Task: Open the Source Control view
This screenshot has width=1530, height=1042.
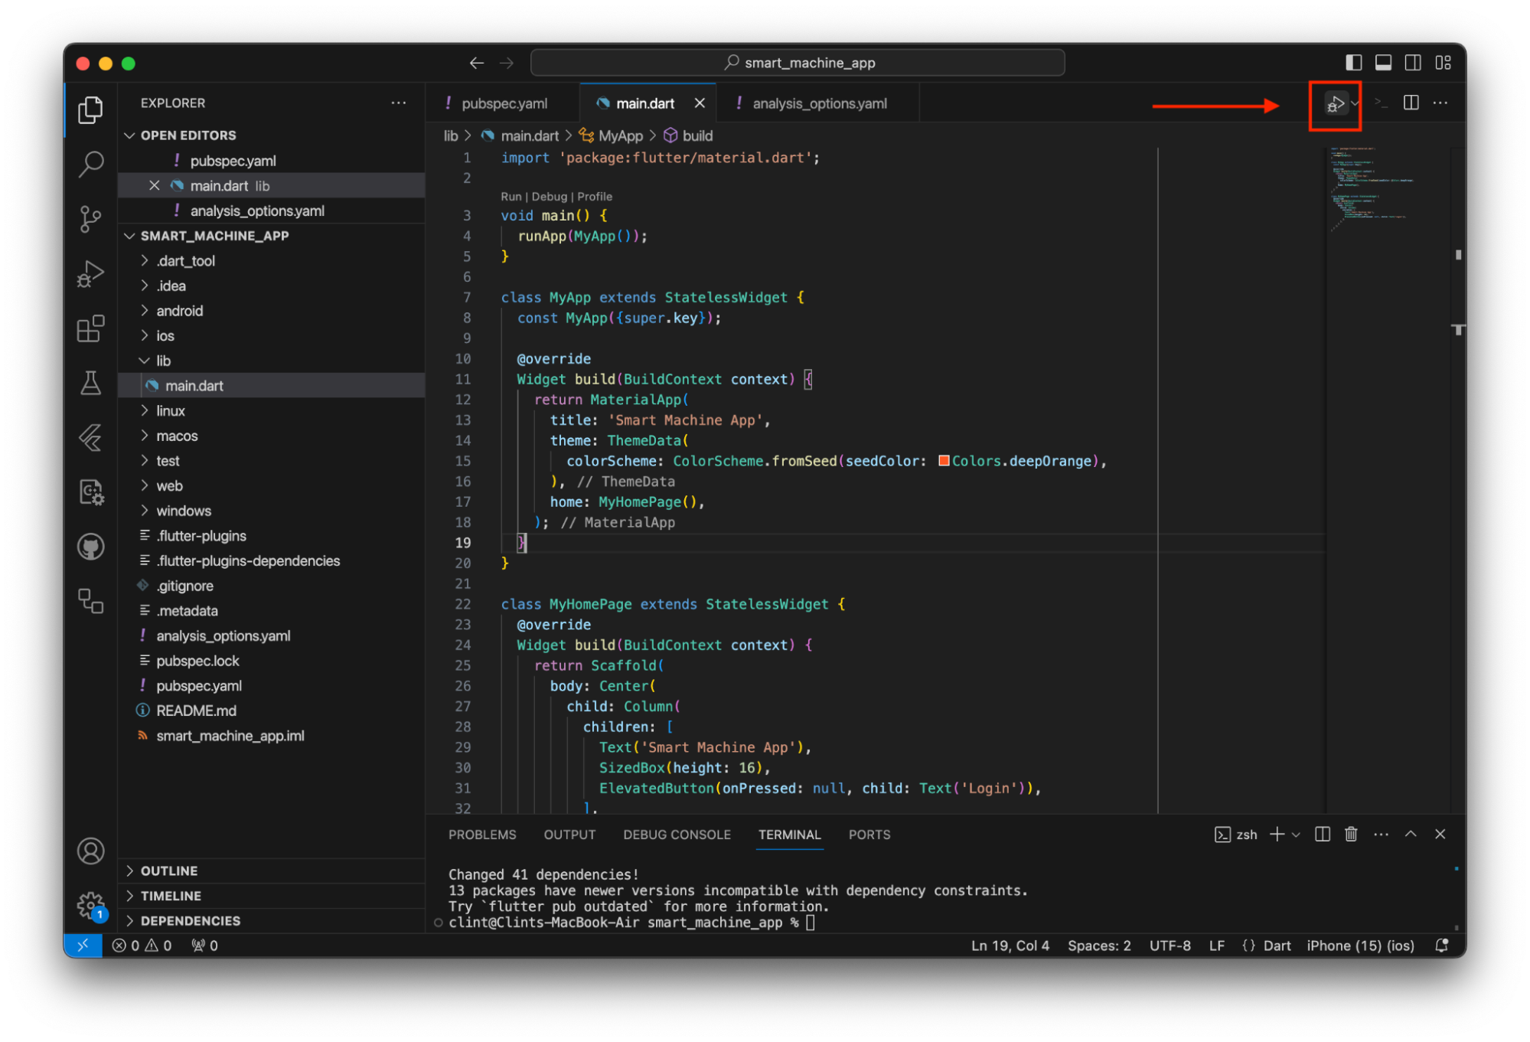Action: coord(91,220)
